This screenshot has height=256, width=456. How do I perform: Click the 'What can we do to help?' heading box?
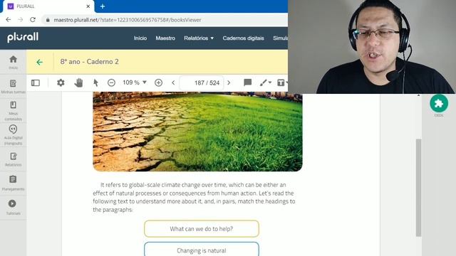[x=202, y=229]
